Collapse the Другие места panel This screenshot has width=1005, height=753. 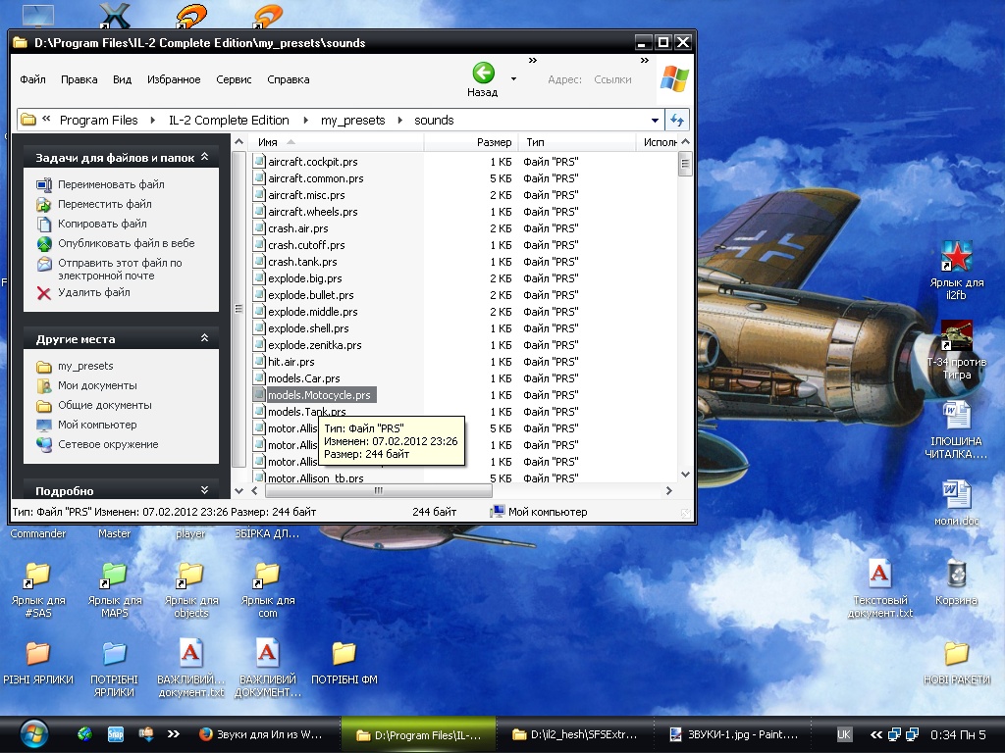click(x=204, y=338)
